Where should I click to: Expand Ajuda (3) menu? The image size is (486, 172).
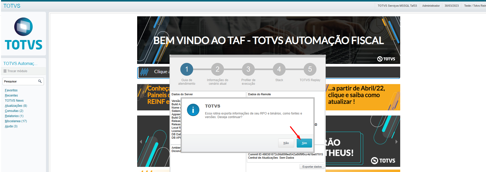(11, 126)
